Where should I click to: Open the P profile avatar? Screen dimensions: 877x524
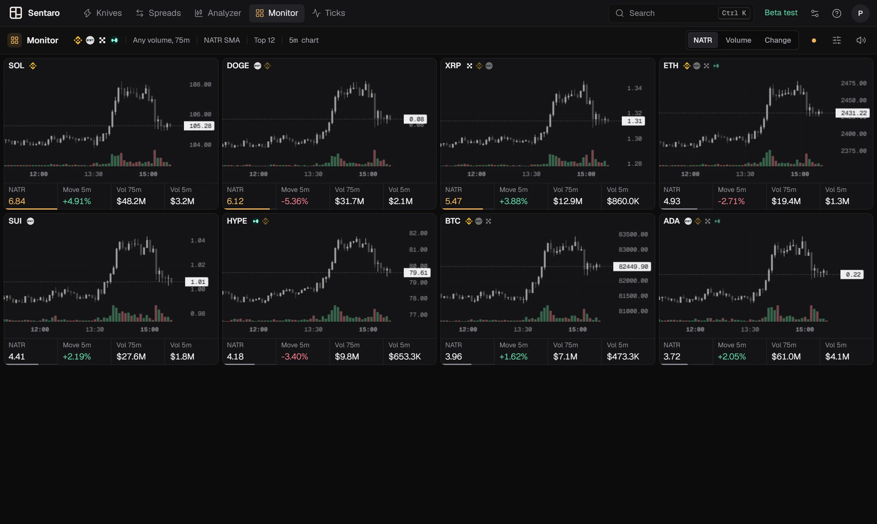[860, 13]
